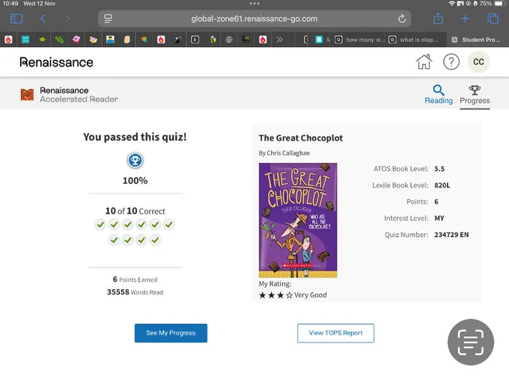Click the Accelerated Reader AR logo
Image resolution: width=509 pixels, height=376 pixels.
tap(27, 95)
